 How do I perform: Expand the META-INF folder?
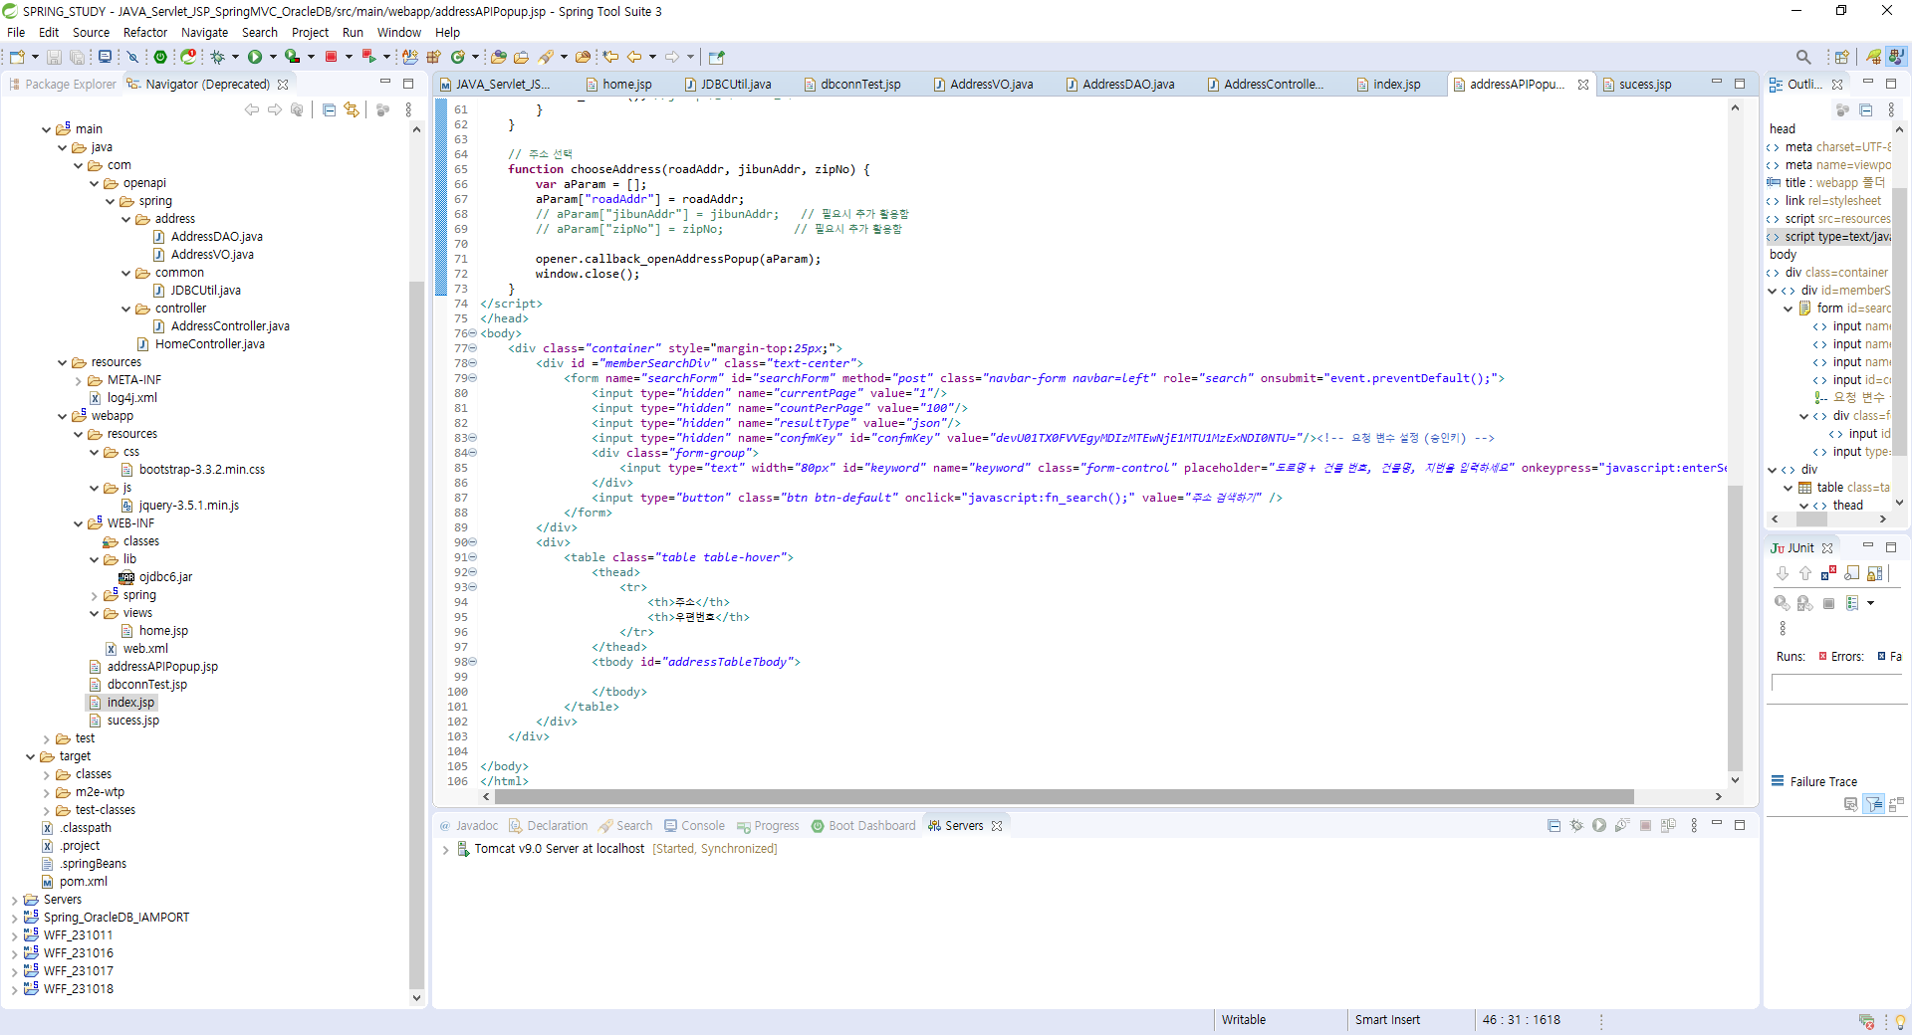coord(79,380)
